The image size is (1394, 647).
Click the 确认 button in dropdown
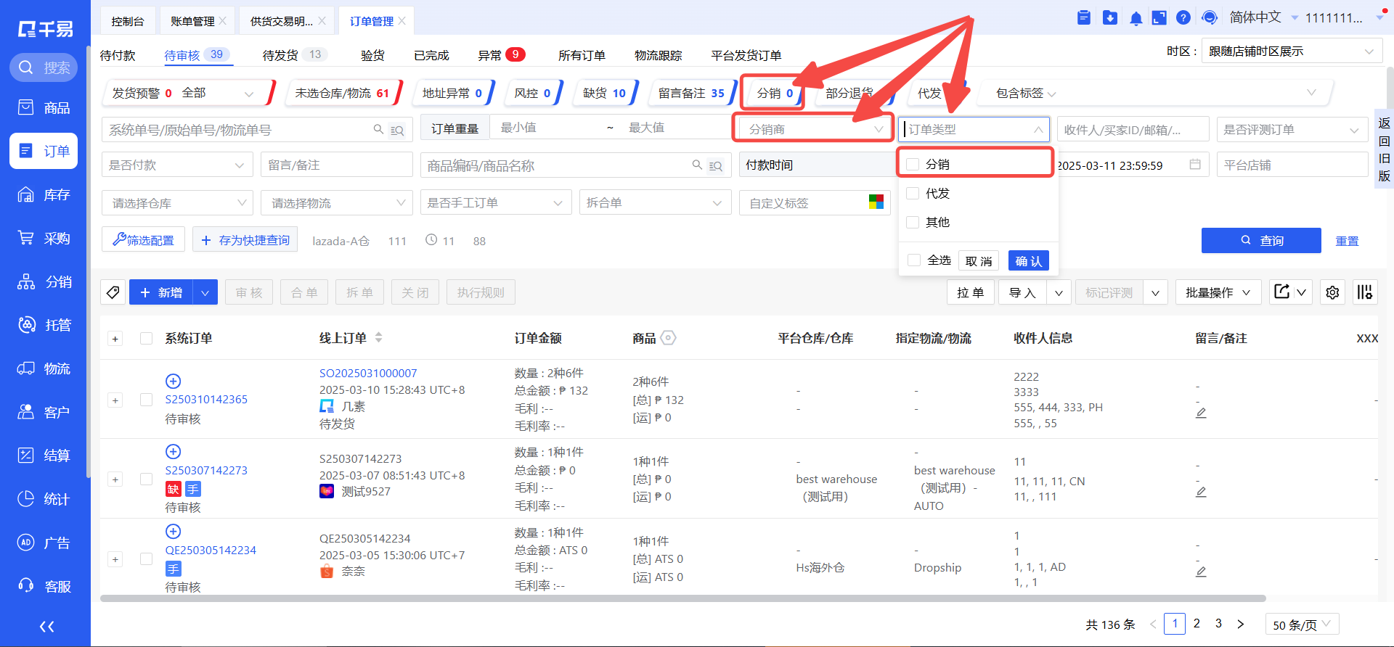pos(1028,261)
